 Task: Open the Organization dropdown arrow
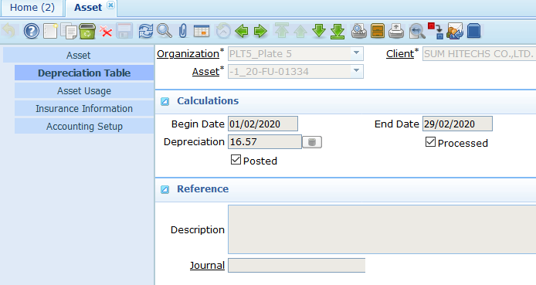[356, 53]
